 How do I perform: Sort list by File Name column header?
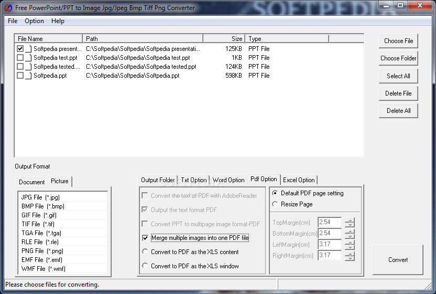48,39
